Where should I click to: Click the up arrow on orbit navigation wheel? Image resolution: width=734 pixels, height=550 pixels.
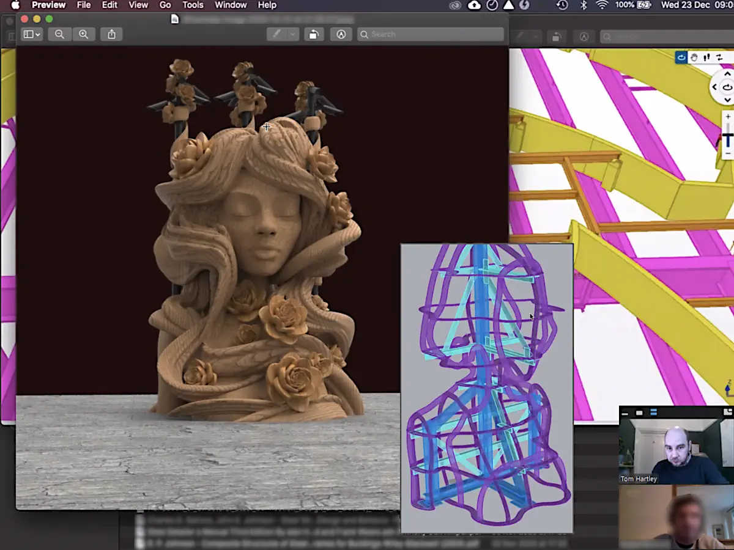pos(727,75)
